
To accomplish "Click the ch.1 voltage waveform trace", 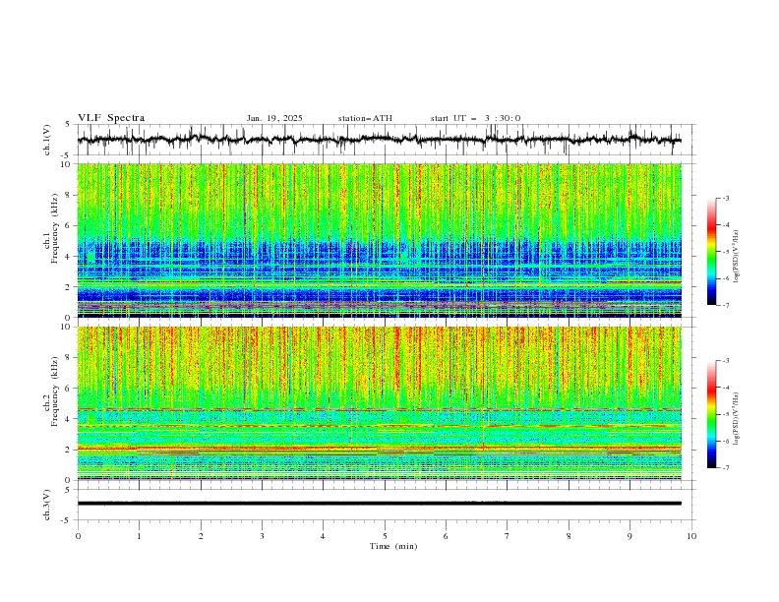I will click(x=379, y=140).
